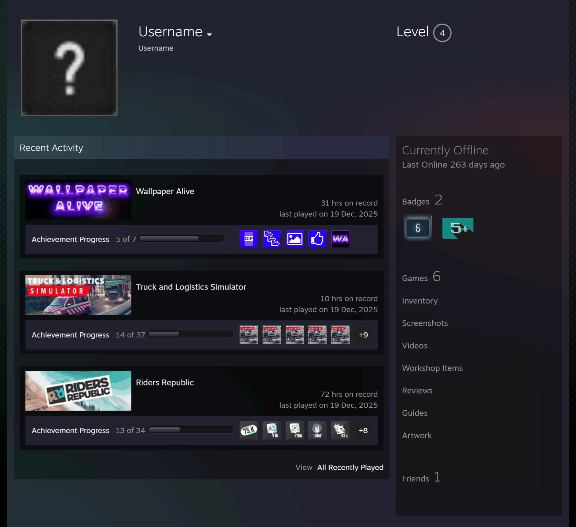The height and width of the screenshot is (527, 576).
Task: Show +9 more Truck Simulator achievements
Action: point(363,335)
